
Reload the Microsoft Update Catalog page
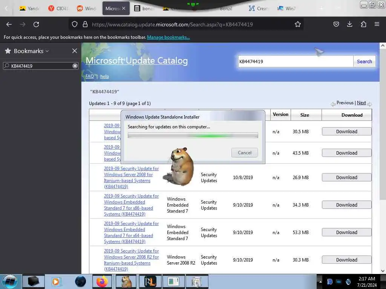36,24
